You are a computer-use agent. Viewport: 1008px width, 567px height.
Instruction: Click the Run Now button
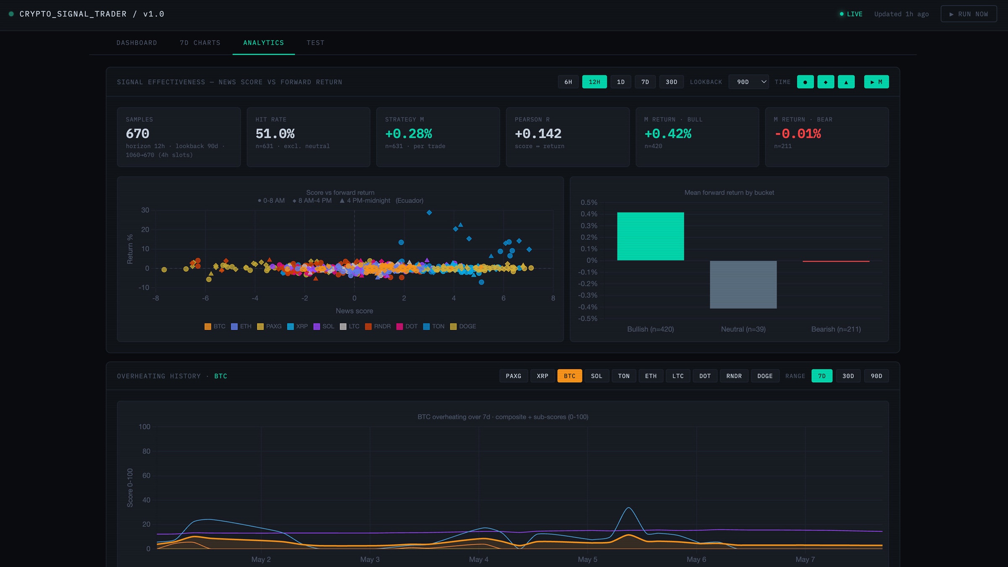point(969,14)
